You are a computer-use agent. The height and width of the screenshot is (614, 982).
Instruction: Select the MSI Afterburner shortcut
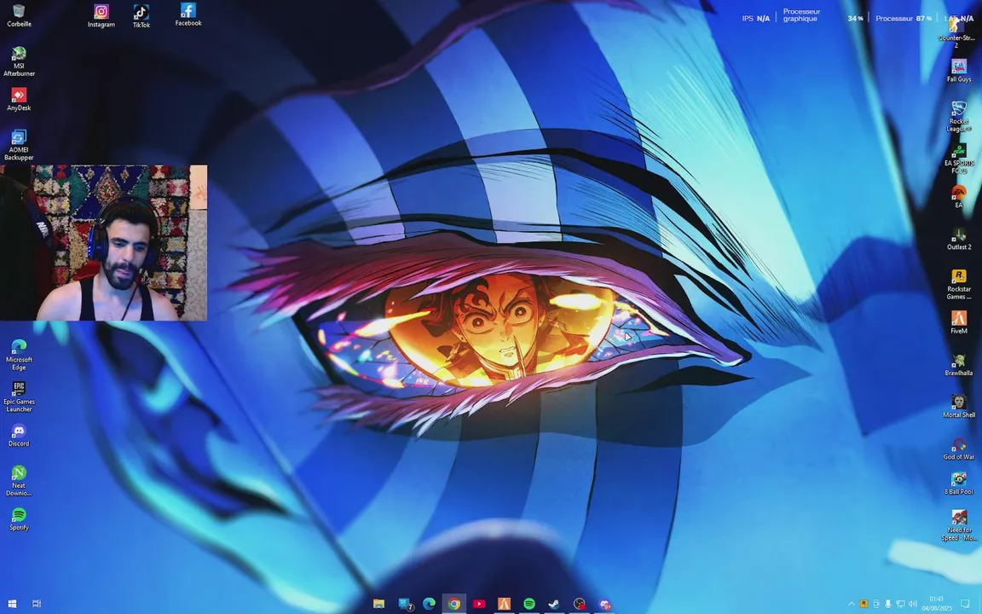[19, 61]
